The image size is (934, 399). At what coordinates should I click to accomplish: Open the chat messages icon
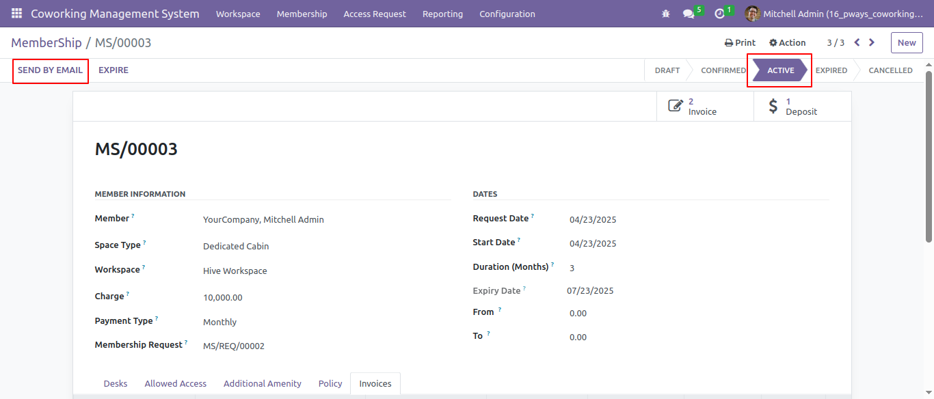pos(689,14)
